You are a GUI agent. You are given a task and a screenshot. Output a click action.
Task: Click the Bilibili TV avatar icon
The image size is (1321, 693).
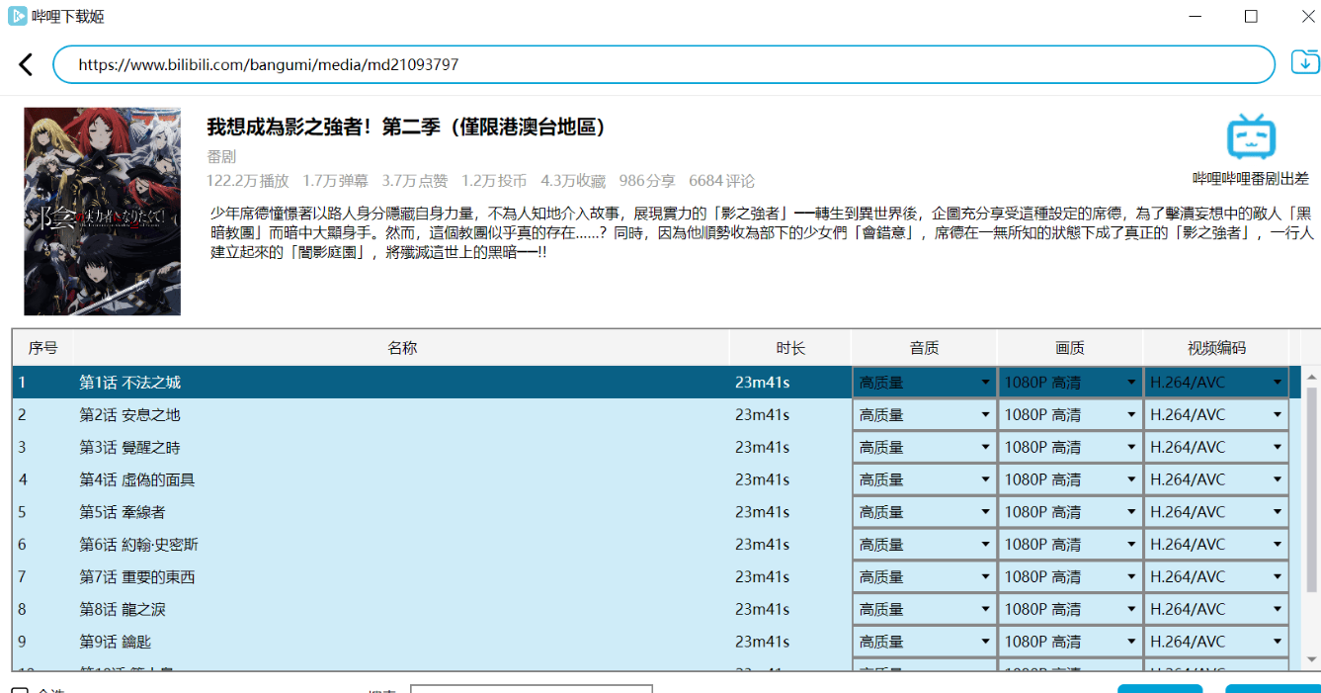tap(1251, 137)
